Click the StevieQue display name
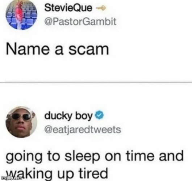Image resolution: width=192 pixels, height=181 pixels. point(68,8)
